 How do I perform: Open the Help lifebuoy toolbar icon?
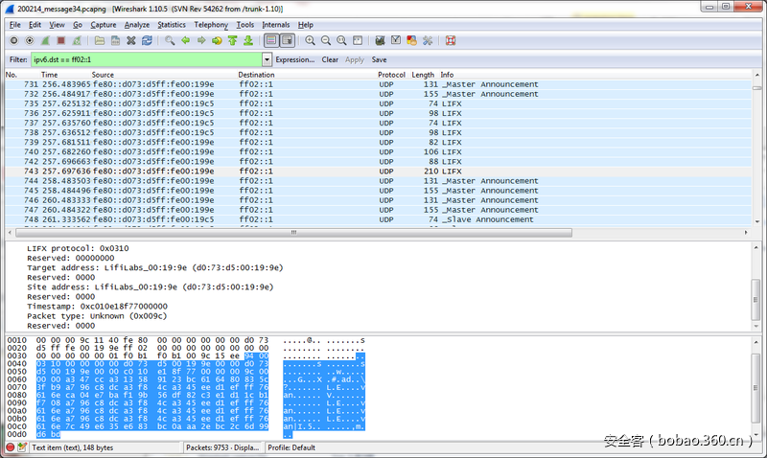[x=451, y=41]
